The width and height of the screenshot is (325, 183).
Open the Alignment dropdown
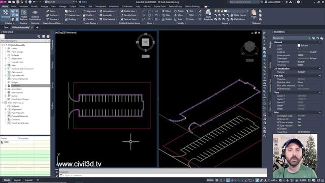click(90, 11)
